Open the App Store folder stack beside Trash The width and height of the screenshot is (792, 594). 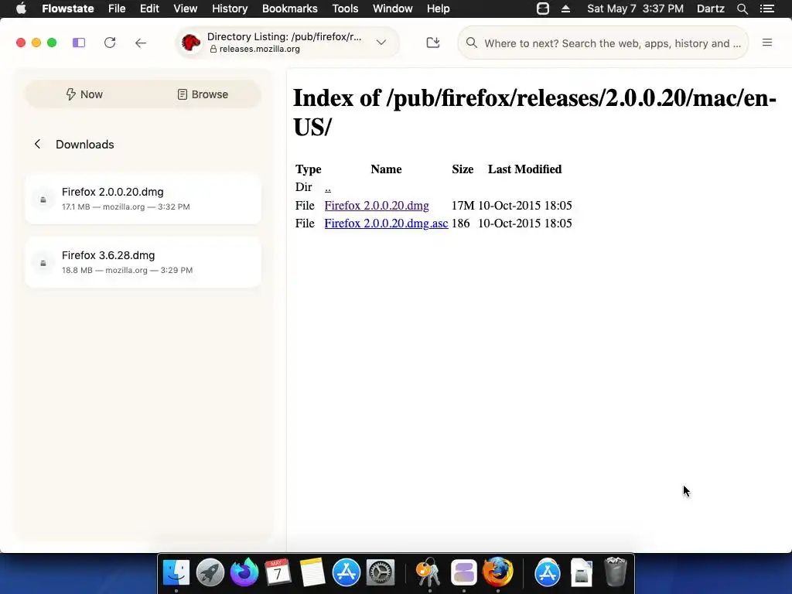click(x=548, y=572)
